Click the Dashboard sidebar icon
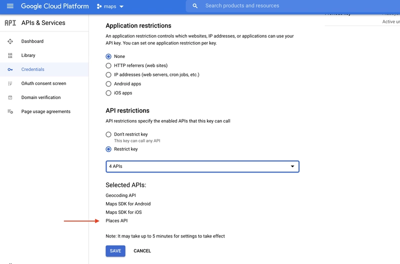Viewport: 400px width, 264px height. (x=10, y=41)
